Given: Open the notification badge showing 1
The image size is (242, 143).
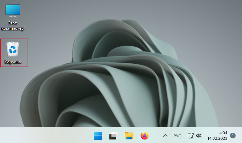Looking at the screenshot, I should point(233,136).
